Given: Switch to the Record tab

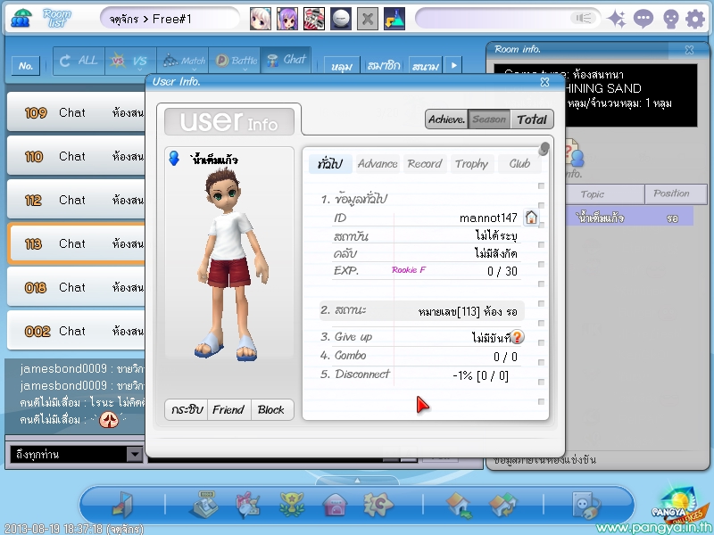Looking at the screenshot, I should (x=425, y=164).
